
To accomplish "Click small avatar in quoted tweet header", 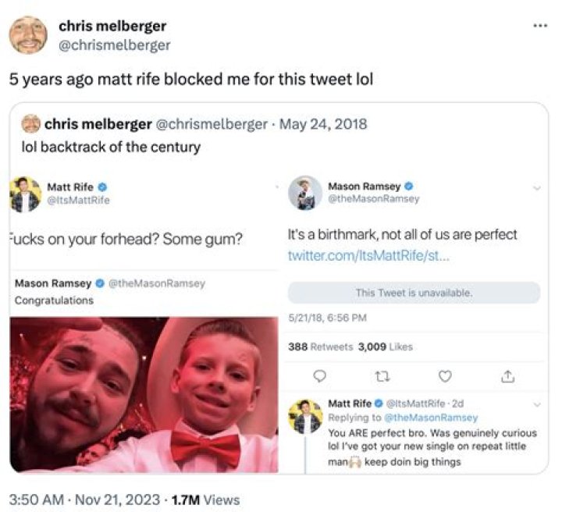I will click(30, 124).
